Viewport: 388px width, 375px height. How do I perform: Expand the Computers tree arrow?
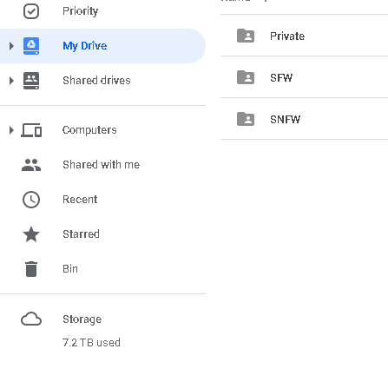(x=11, y=130)
